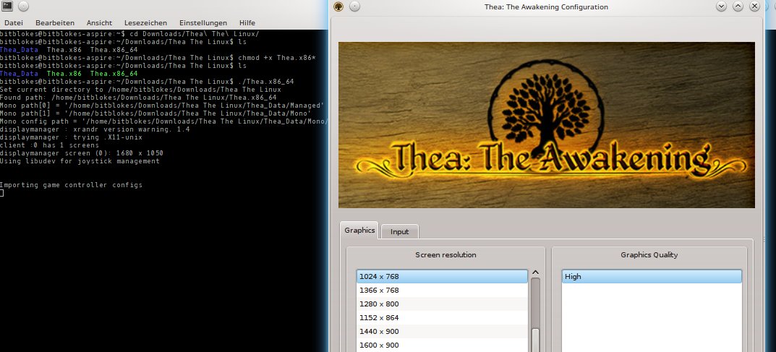Click the 'client :0 has 1 screens' line
This screenshot has width=776, height=352.
tap(49, 145)
